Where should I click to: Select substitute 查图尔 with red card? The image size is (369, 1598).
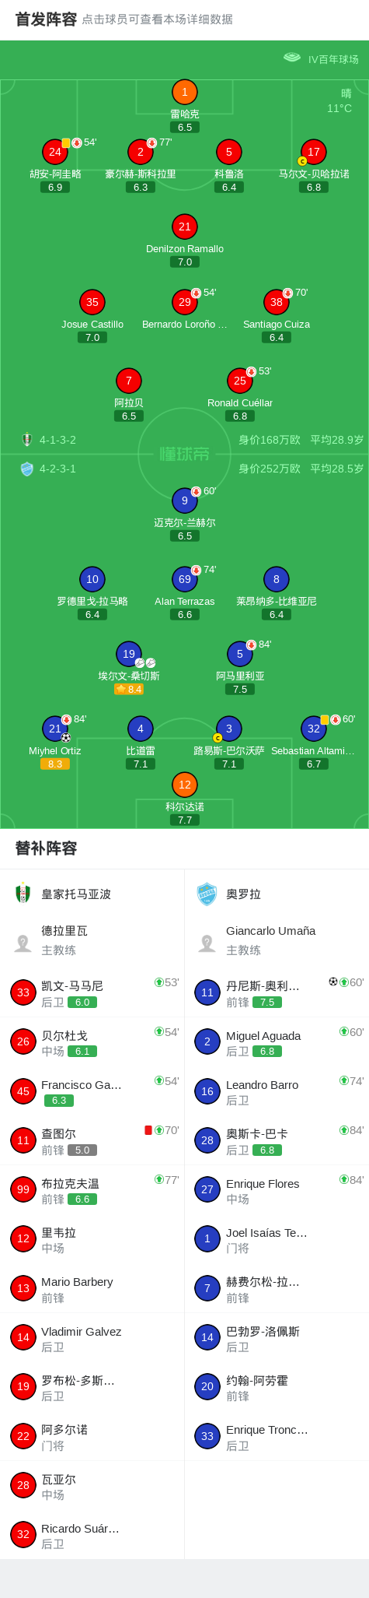pyautogui.click(x=92, y=1141)
